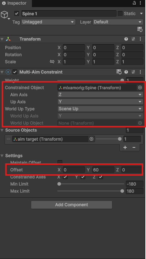Select the Inspector tab
The height and width of the screenshot is (259, 146).
(16, 3)
